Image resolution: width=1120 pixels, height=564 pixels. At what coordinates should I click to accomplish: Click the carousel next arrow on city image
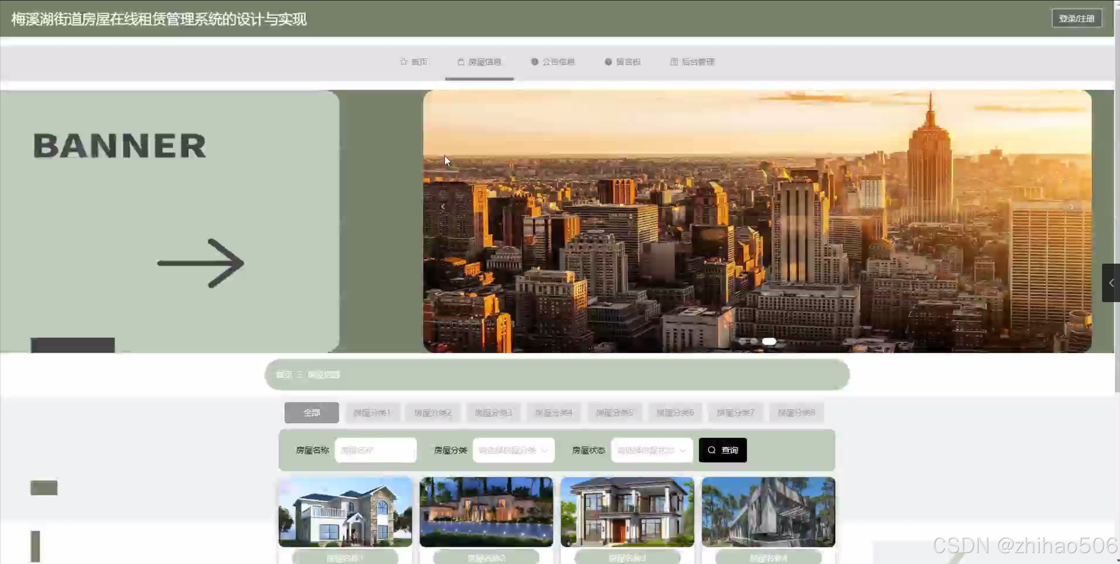[x=1071, y=206]
